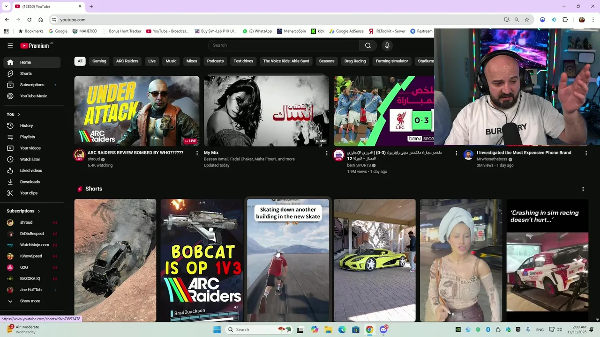Go back with browser back arrow
Screen dimensions: 600x337
[x=7, y=20]
